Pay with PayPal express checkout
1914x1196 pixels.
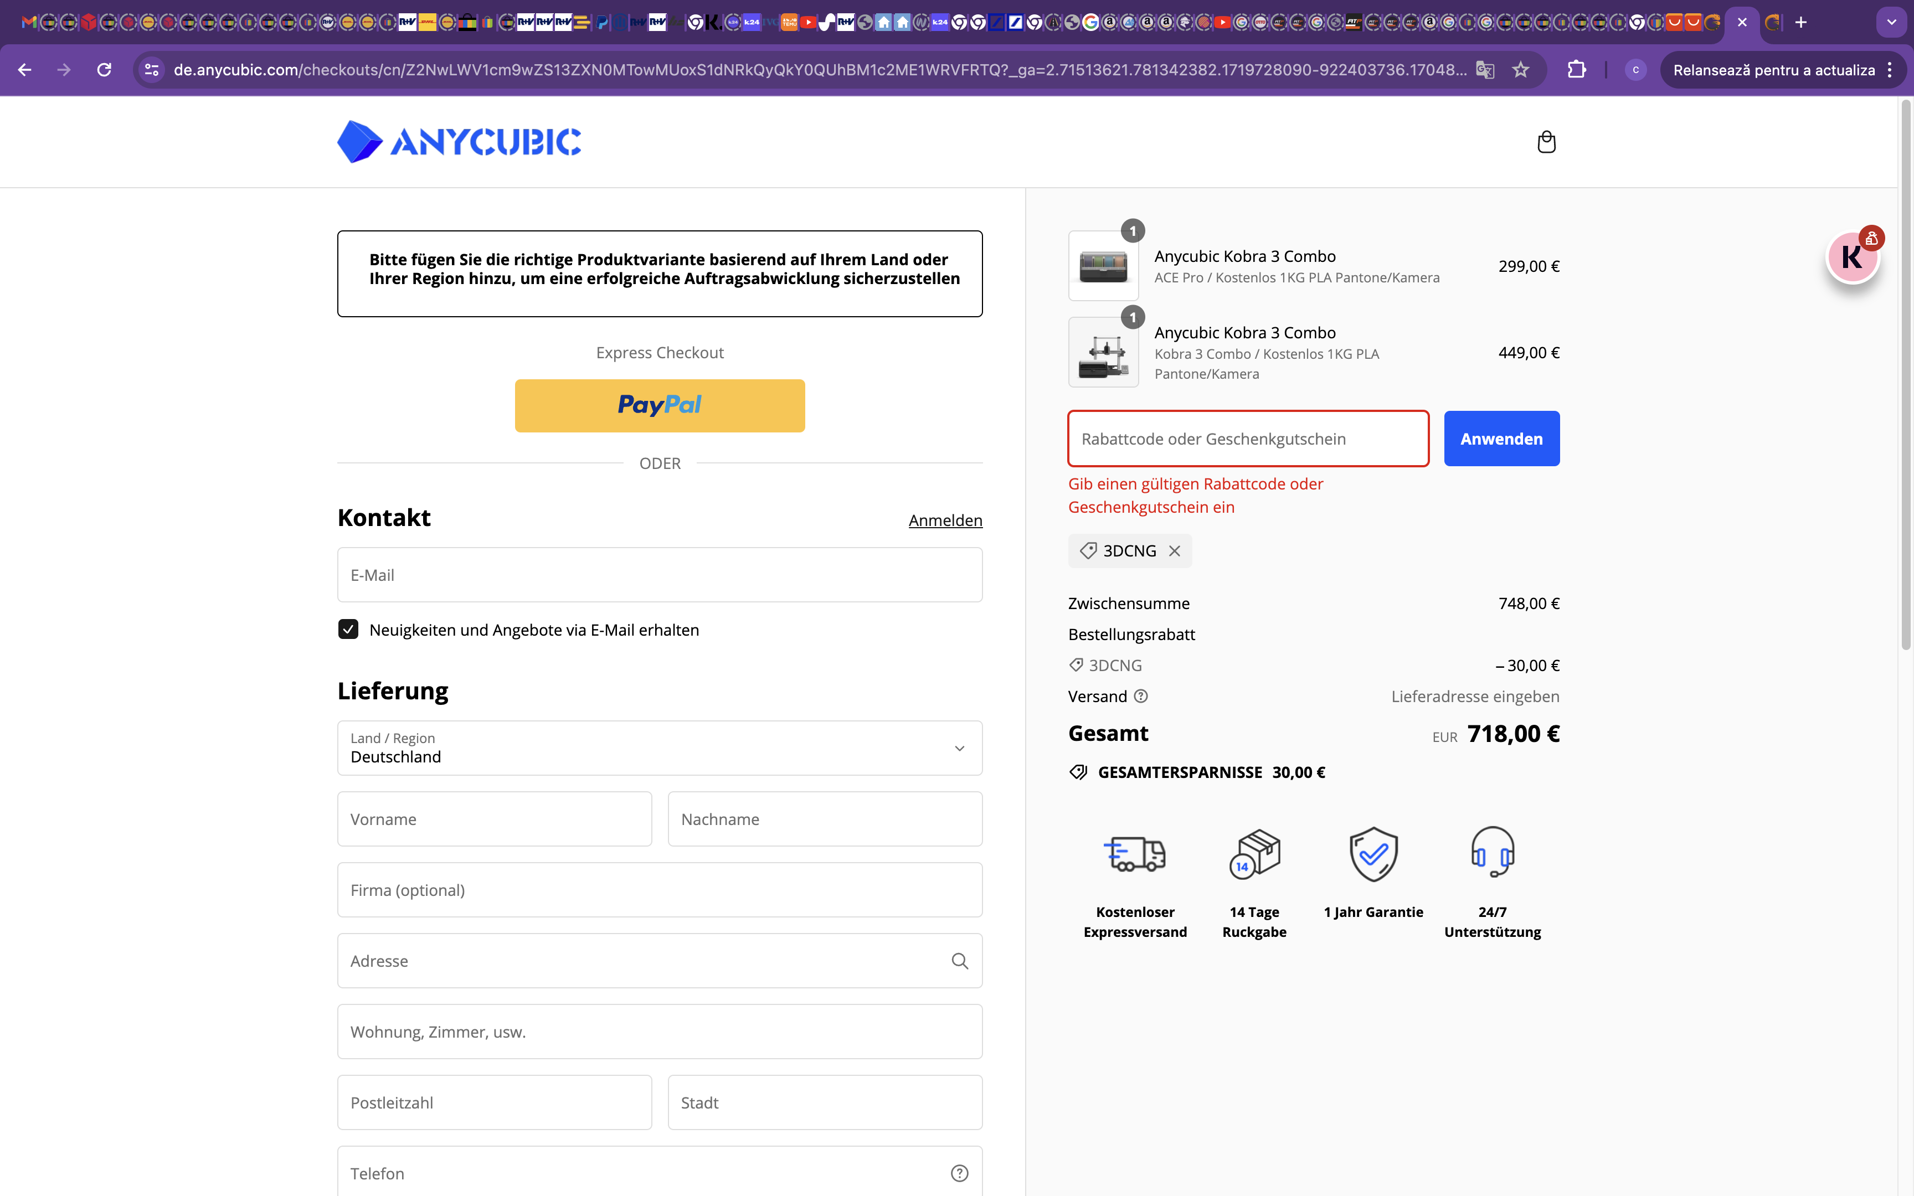[660, 406]
